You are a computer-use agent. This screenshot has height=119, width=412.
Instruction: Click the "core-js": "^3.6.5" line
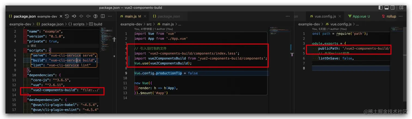coord(50,80)
